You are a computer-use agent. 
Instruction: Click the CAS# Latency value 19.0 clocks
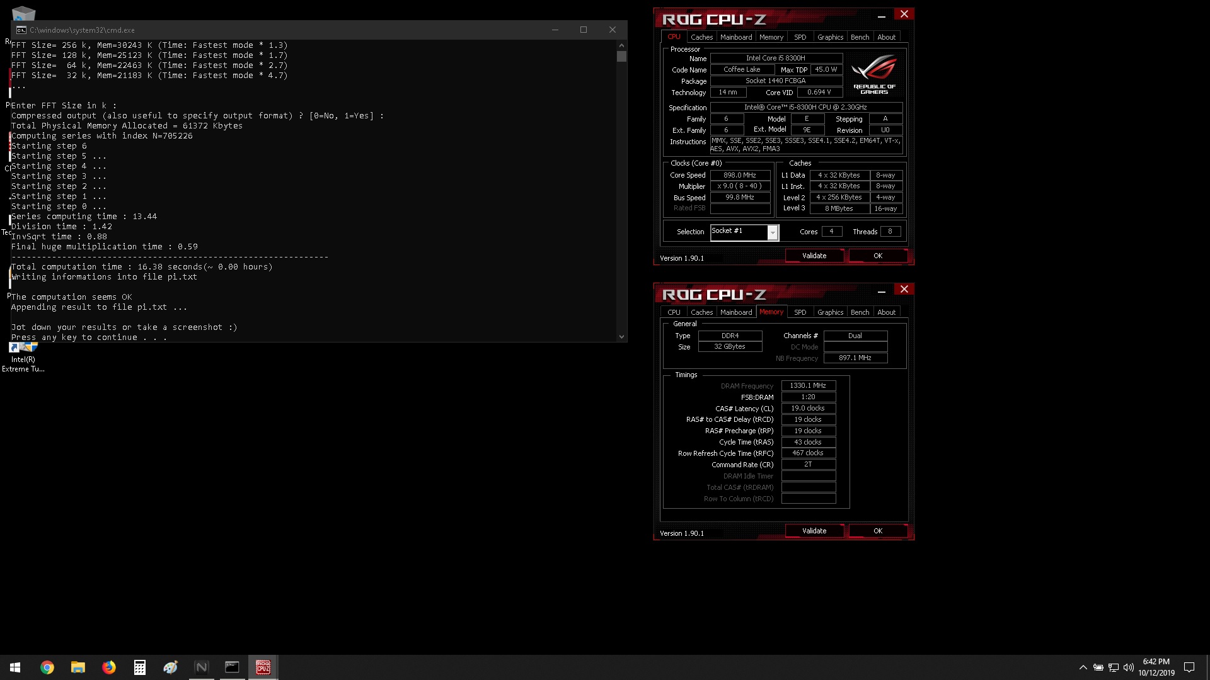[809, 408]
